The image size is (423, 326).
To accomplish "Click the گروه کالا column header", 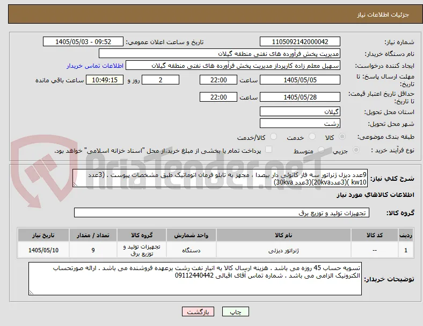I will [142, 235].
